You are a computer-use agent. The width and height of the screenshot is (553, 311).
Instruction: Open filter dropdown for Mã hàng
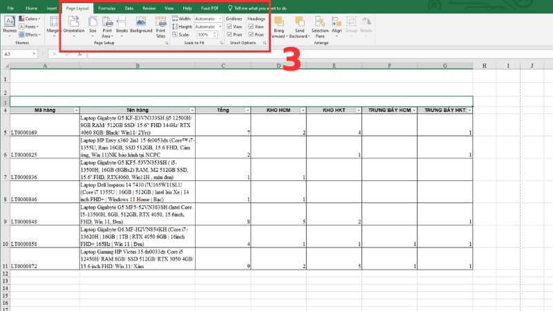(76, 111)
